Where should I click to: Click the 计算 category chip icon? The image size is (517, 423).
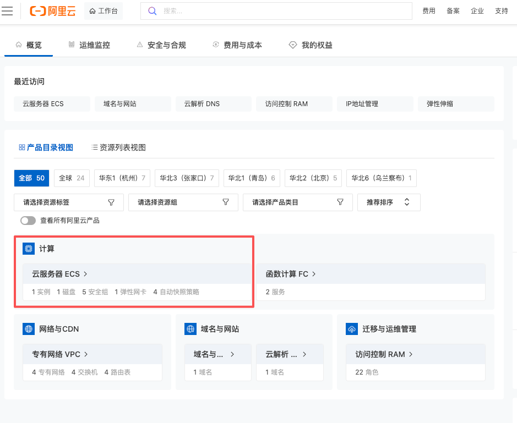[x=28, y=249]
